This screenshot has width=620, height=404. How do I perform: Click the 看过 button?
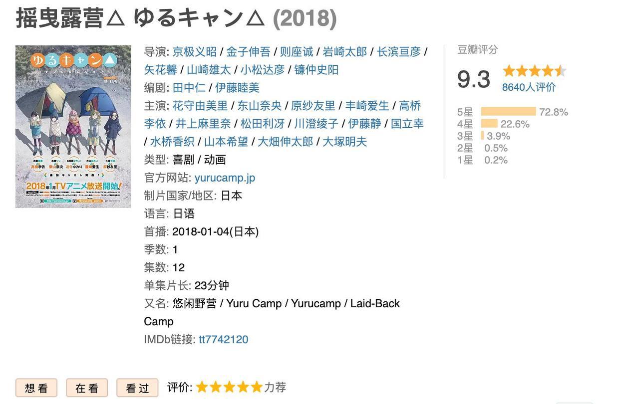tap(137, 388)
